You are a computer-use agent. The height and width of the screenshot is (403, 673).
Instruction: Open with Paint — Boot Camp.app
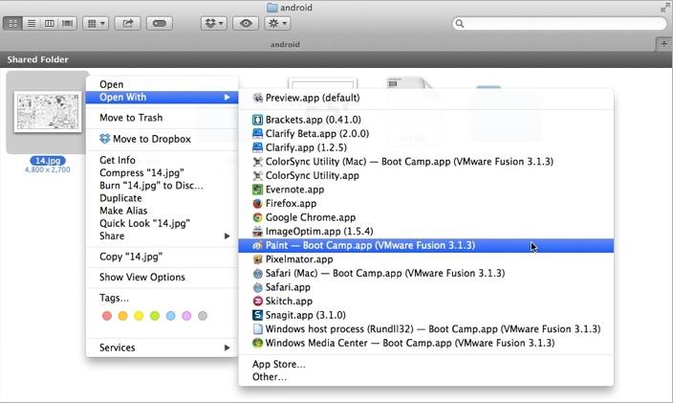click(425, 245)
